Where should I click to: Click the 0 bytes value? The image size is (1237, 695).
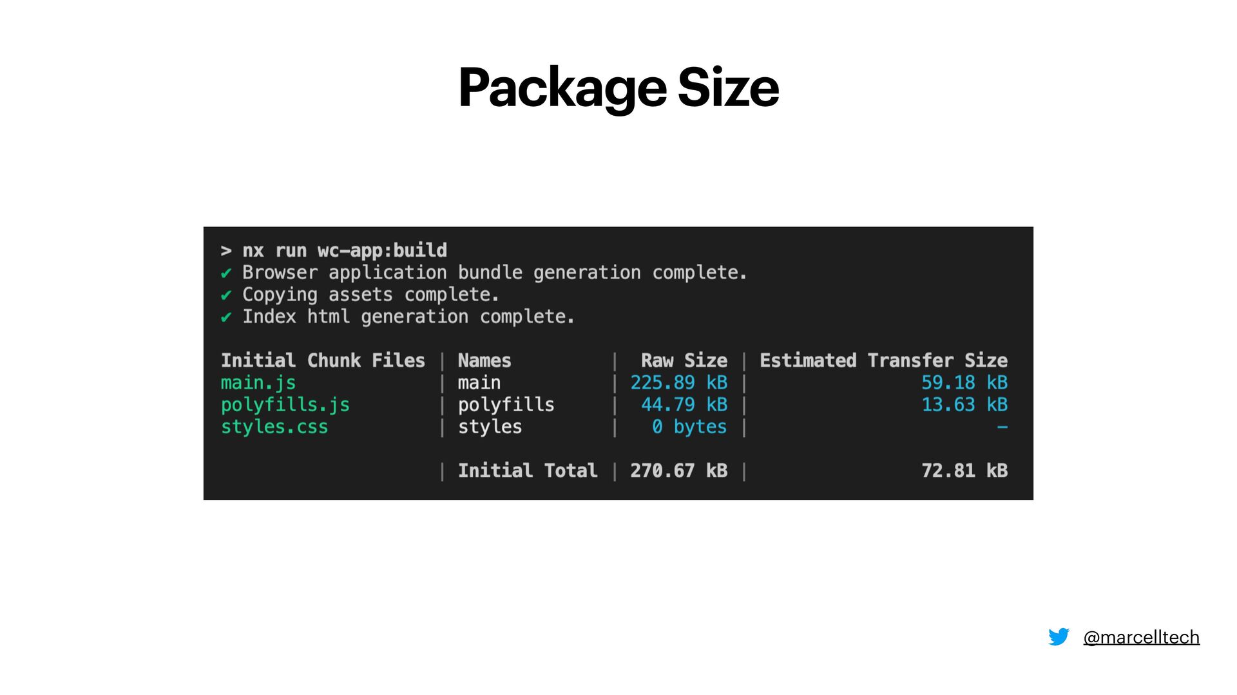(x=689, y=427)
